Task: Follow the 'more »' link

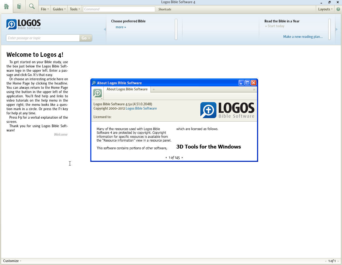Action: pyautogui.click(x=121, y=27)
